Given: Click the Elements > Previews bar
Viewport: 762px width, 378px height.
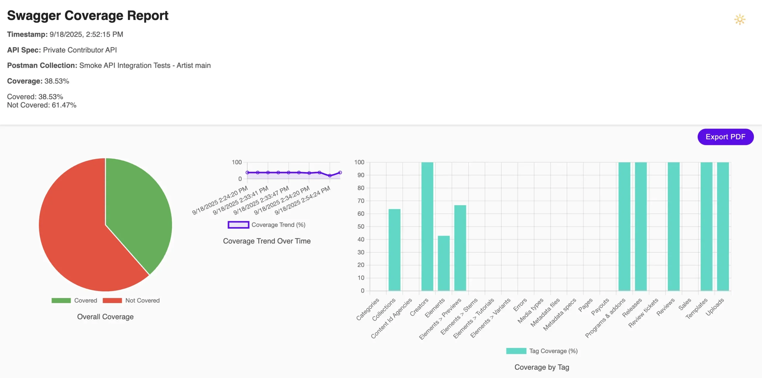Looking at the screenshot, I should point(460,248).
